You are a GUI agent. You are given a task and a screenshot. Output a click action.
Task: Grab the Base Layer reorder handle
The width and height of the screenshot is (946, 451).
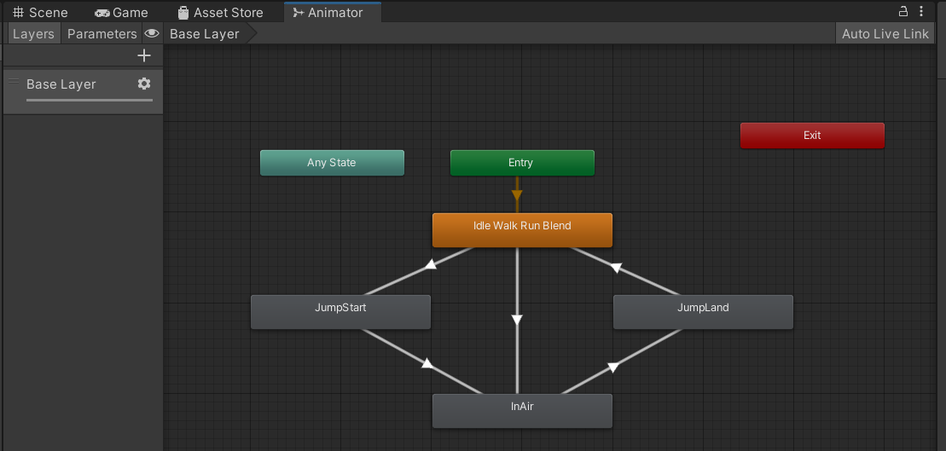click(x=14, y=81)
